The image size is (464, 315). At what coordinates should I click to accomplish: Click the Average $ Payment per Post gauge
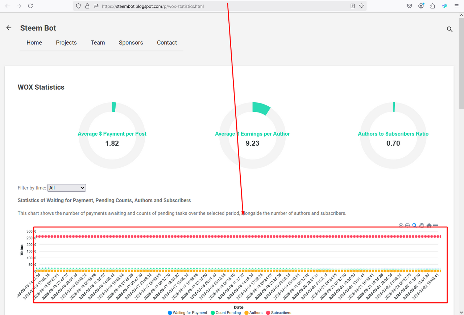click(x=112, y=135)
